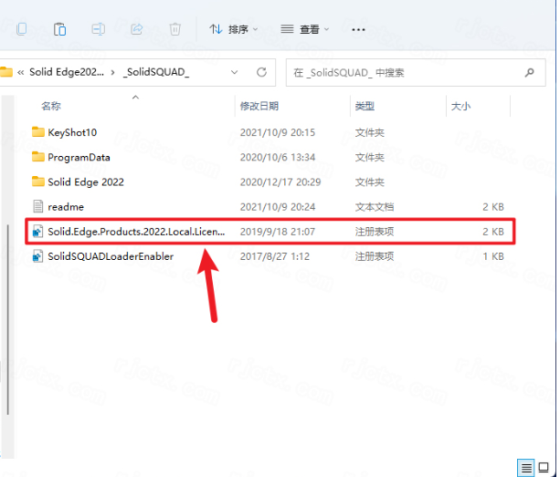Screen dimensions: 560x477
Task: Select SolidSQUADLoaderEnabler registry file
Action: pyautogui.click(x=110, y=256)
